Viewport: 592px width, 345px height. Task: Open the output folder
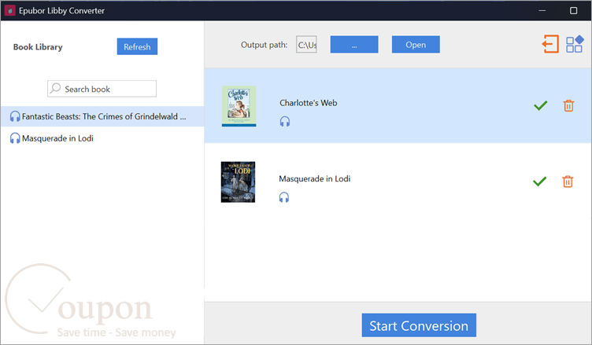click(416, 45)
